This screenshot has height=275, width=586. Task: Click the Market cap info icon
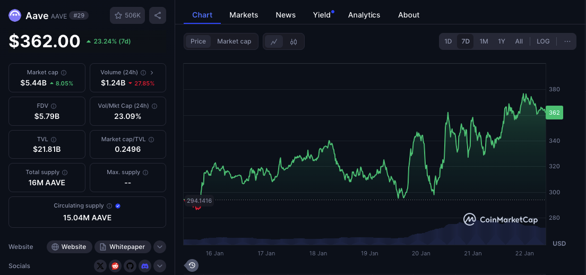pyautogui.click(x=64, y=73)
